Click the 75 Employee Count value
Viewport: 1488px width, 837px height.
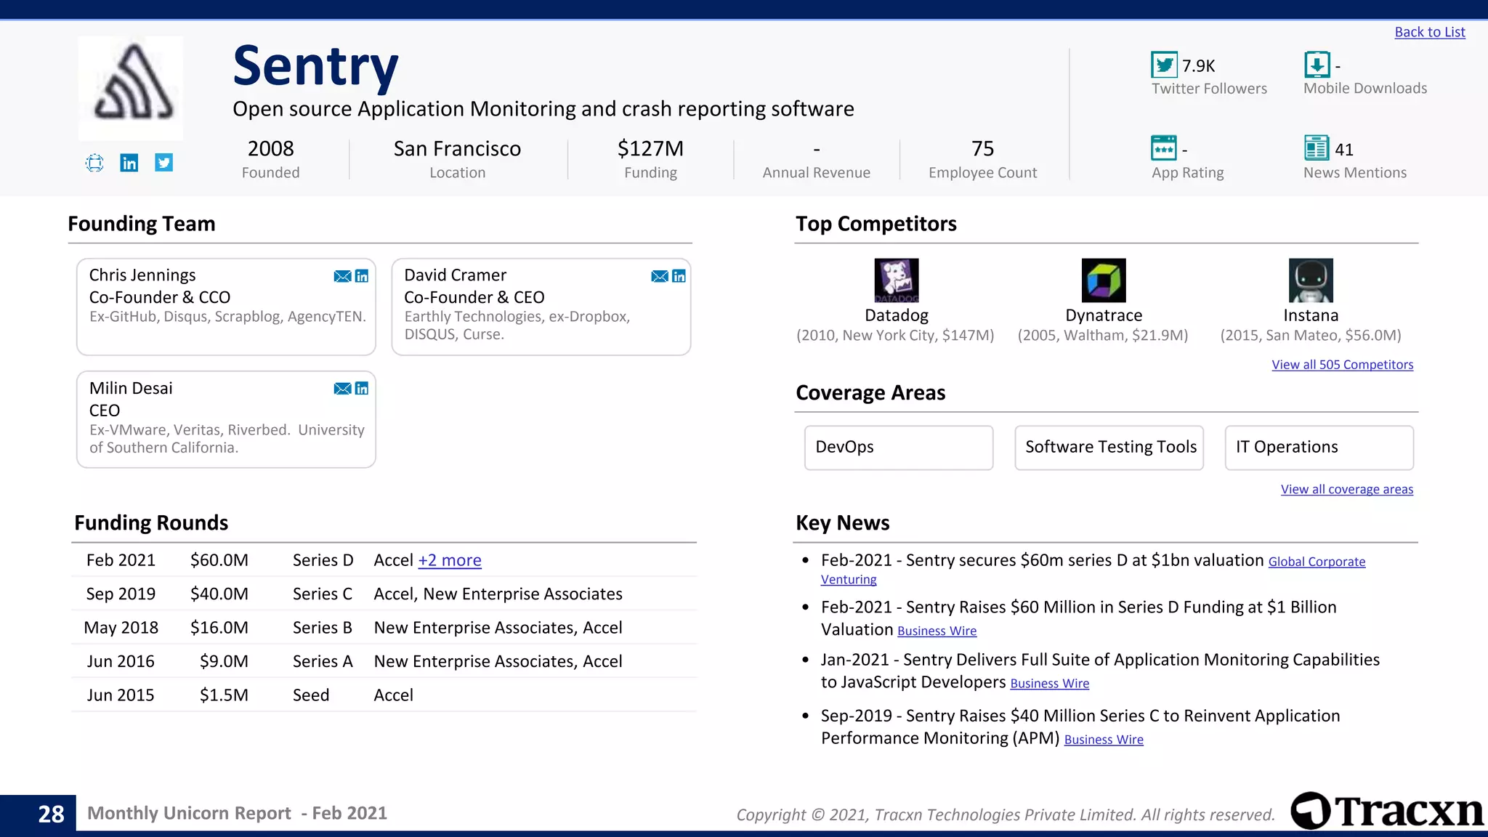pos(982,148)
